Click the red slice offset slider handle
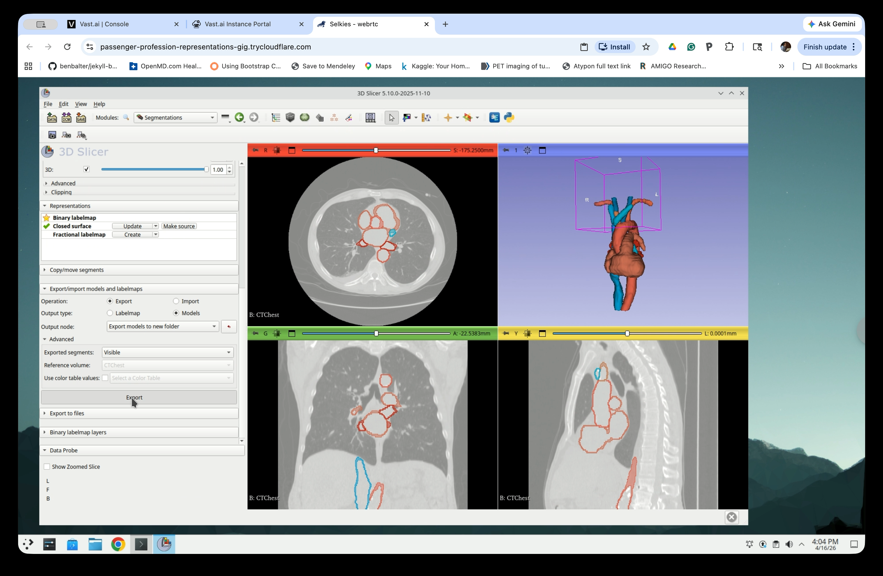This screenshot has width=883, height=576. pyautogui.click(x=376, y=150)
